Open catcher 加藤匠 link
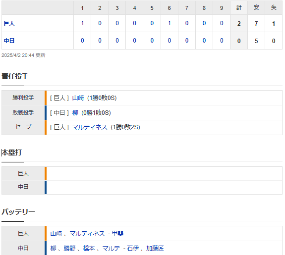The image size is (285, 255). [x=155, y=248]
